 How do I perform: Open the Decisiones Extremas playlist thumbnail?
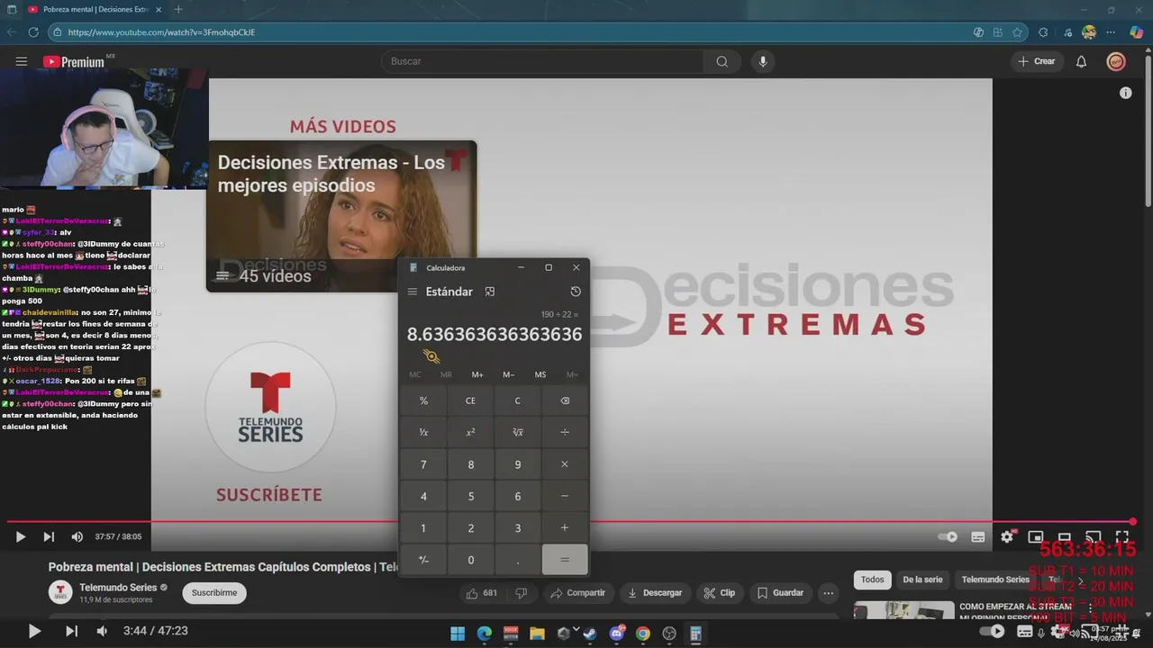pyautogui.click(x=342, y=216)
